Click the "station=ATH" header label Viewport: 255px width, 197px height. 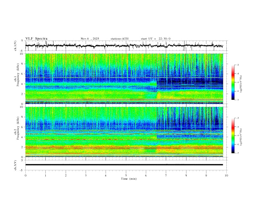119,39
